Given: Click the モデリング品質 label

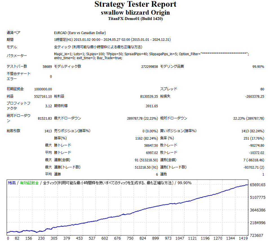Looking at the screenshot, I should [x=172, y=66].
